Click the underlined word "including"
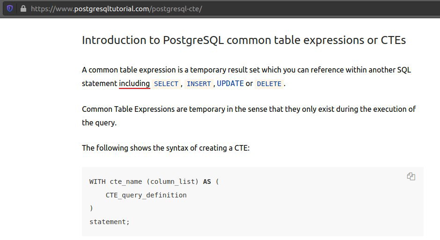 coord(134,84)
